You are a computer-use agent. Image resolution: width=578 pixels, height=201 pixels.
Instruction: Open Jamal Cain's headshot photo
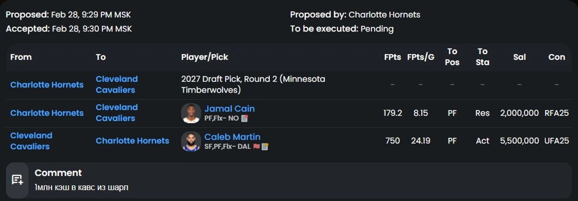click(191, 113)
